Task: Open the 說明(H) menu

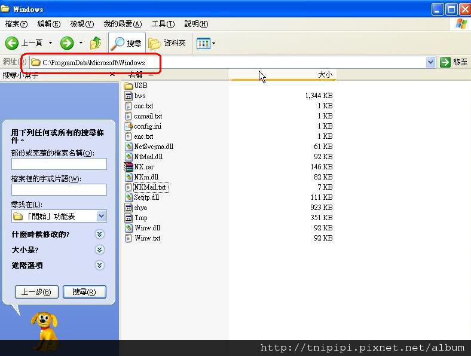Action: point(196,24)
